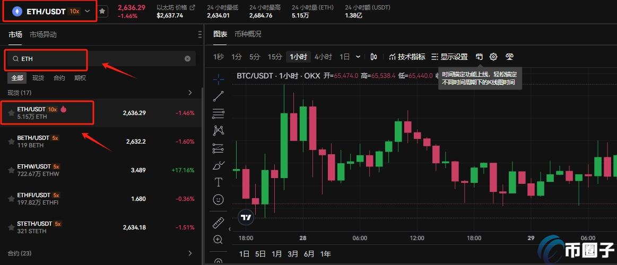Star BETH/USDT row as favorite
Viewport: 617px width, 265px height.
click(12, 142)
